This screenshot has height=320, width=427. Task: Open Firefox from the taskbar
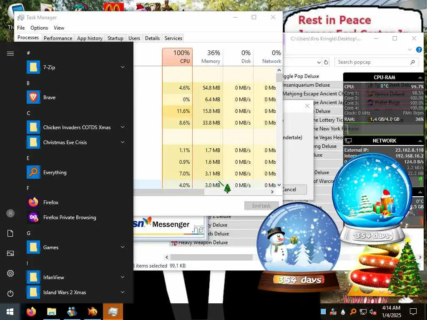point(31,312)
